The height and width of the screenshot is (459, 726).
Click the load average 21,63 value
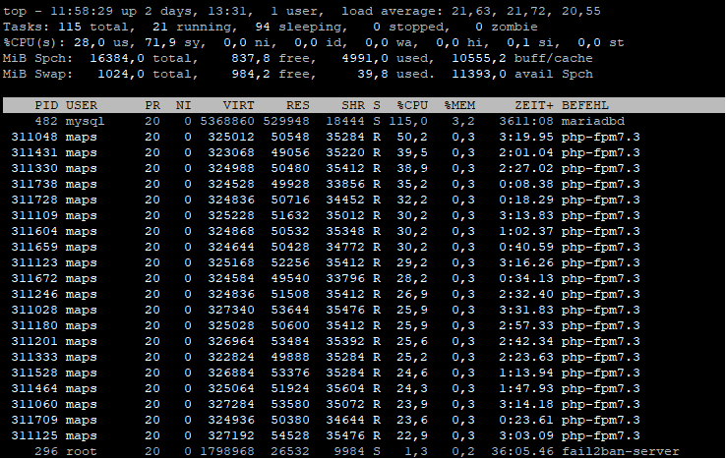(471, 11)
